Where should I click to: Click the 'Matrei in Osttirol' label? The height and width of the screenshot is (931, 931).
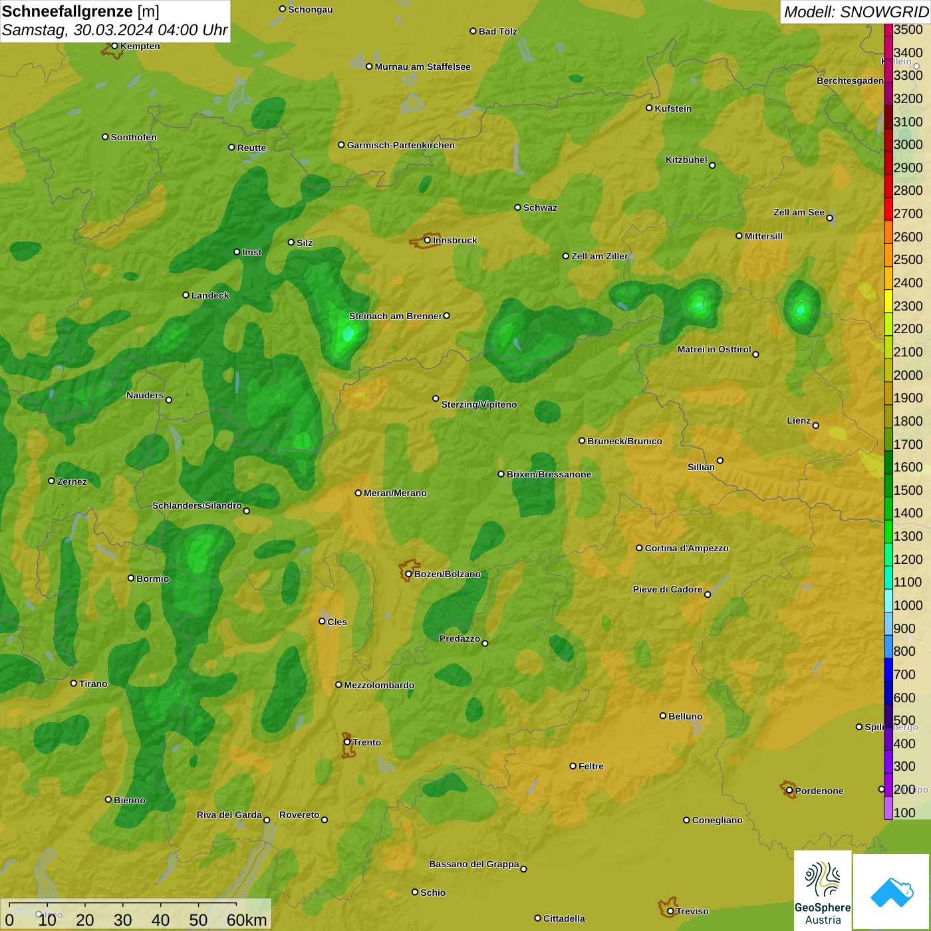pyautogui.click(x=714, y=349)
